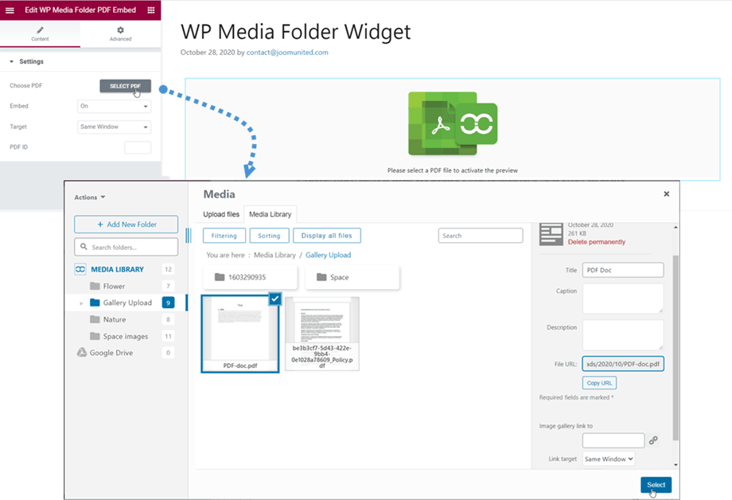Click the Add New Folder button
The image size is (732, 500).
coord(126,225)
